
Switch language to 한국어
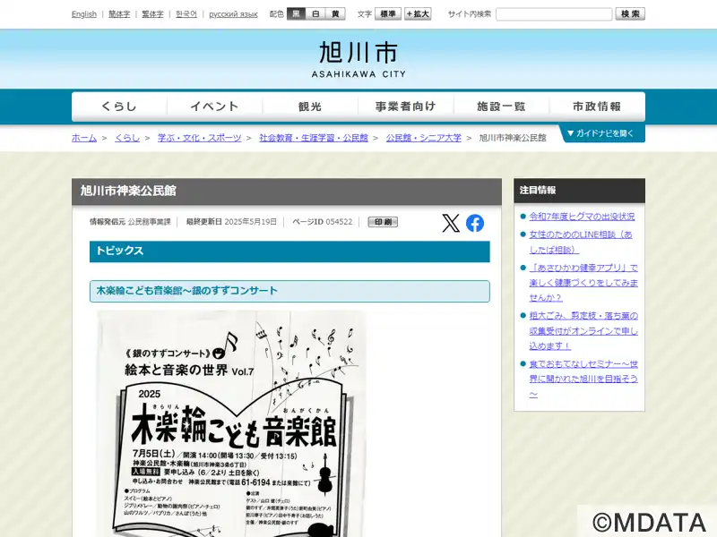(x=186, y=14)
